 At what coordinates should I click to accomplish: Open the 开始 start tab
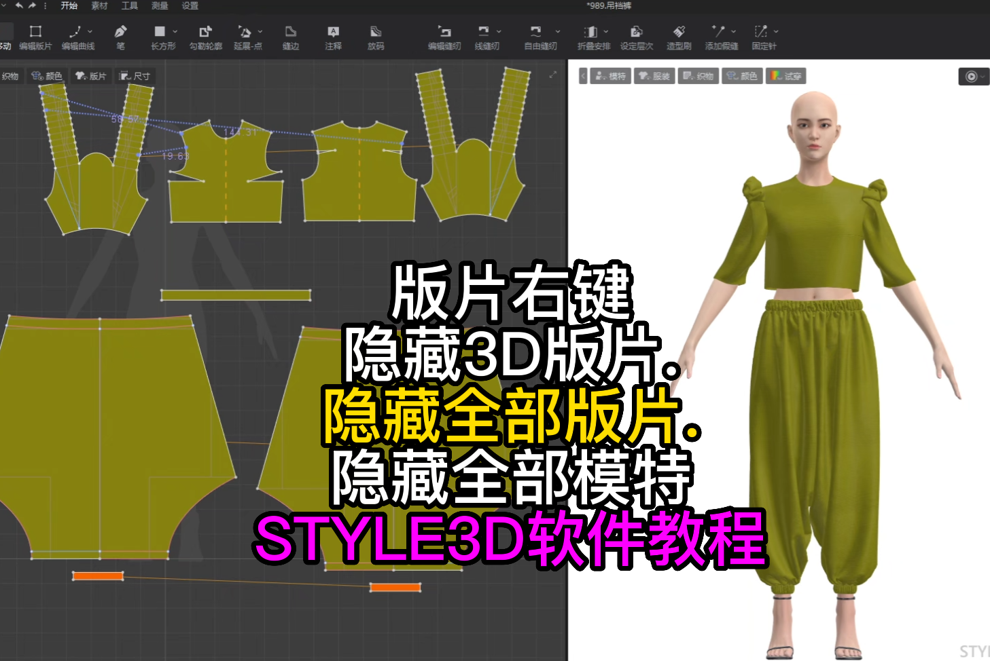tap(69, 5)
